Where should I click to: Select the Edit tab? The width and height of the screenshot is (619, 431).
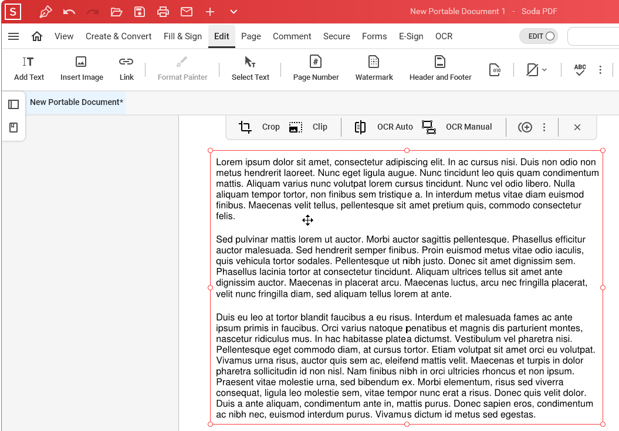pyautogui.click(x=221, y=36)
